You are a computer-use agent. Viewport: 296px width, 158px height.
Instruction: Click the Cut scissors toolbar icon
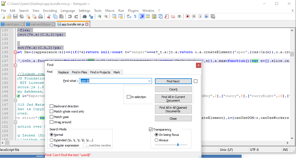(x=49, y=16)
